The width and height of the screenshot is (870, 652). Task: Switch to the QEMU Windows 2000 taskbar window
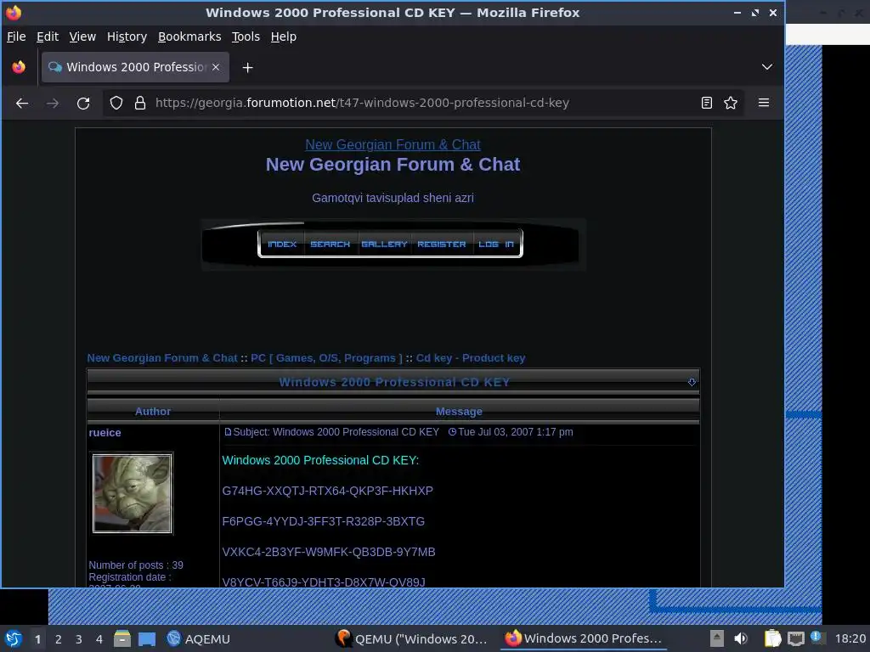click(412, 638)
